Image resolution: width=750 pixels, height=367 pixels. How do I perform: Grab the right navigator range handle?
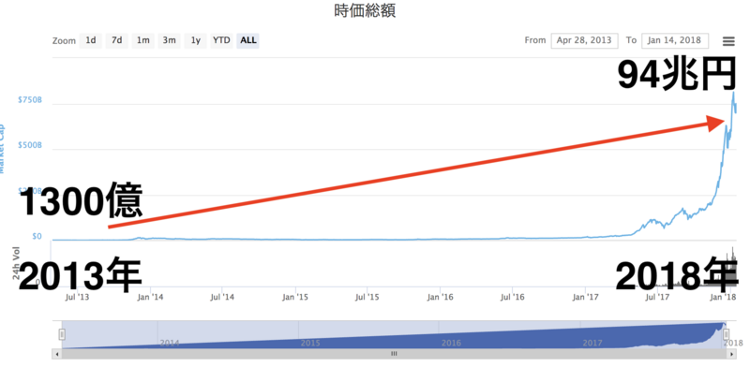tap(726, 334)
